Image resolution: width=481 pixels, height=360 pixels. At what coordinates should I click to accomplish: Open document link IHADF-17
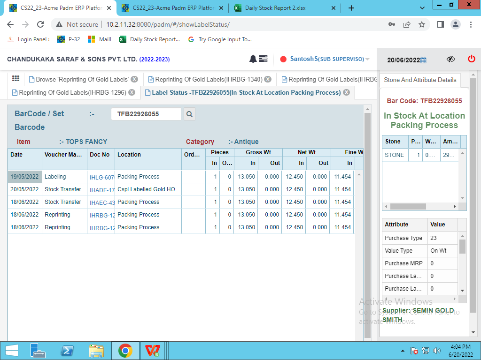[x=101, y=190]
